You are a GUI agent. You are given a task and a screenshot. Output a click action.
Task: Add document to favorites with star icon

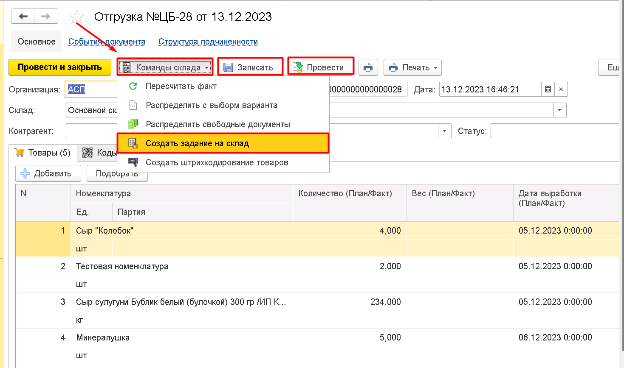(x=76, y=17)
